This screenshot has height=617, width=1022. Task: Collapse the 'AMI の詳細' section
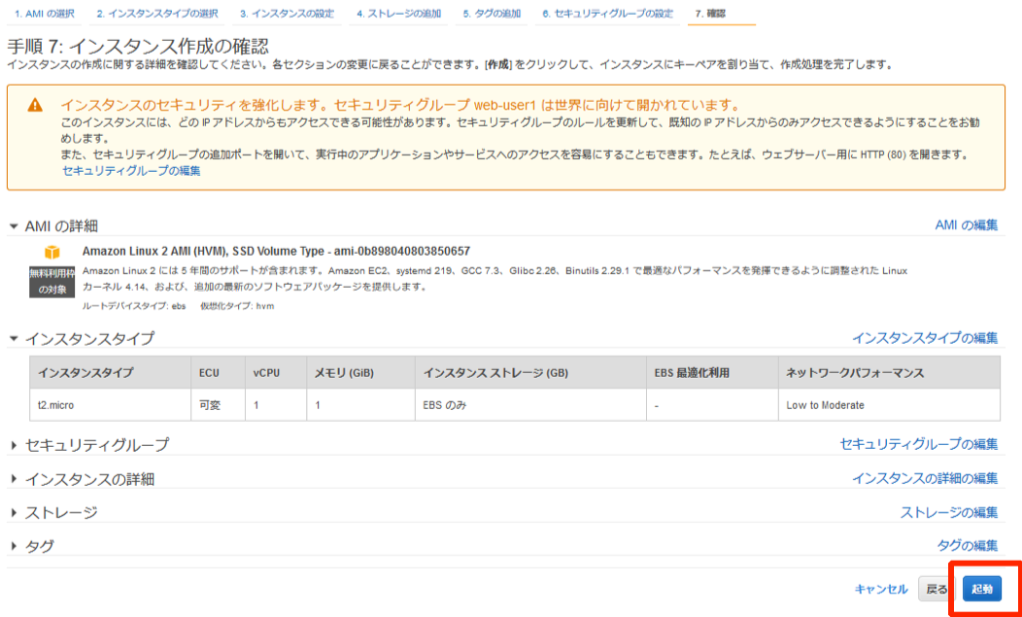pos(14,226)
